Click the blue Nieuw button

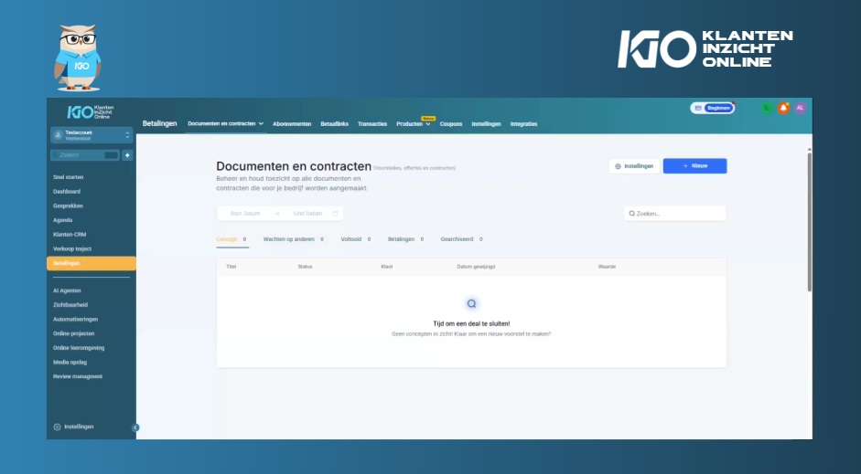point(694,166)
